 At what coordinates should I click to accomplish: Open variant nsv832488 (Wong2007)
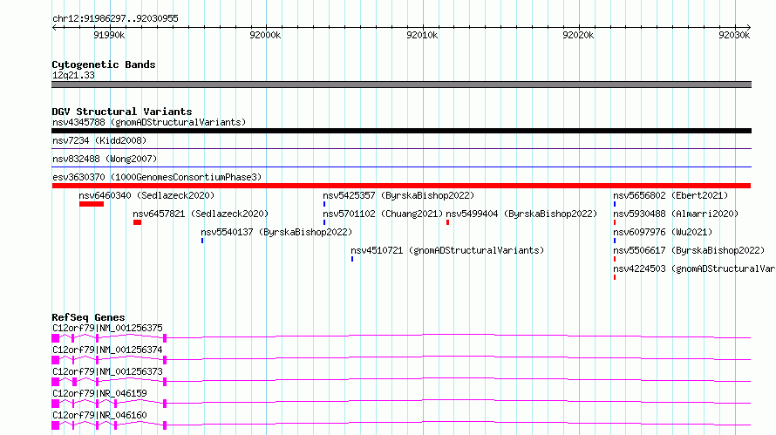(x=105, y=159)
